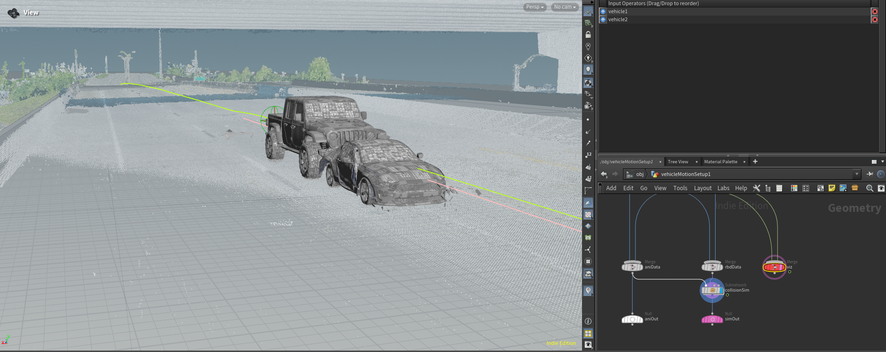This screenshot has height=352, width=886.
Task: Select the aniOut null node
Action: (633, 319)
